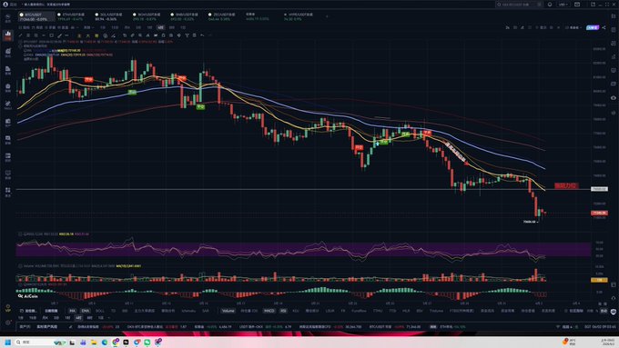Click the network signal icon in status bar
The image size is (619, 348).
(x=558, y=327)
